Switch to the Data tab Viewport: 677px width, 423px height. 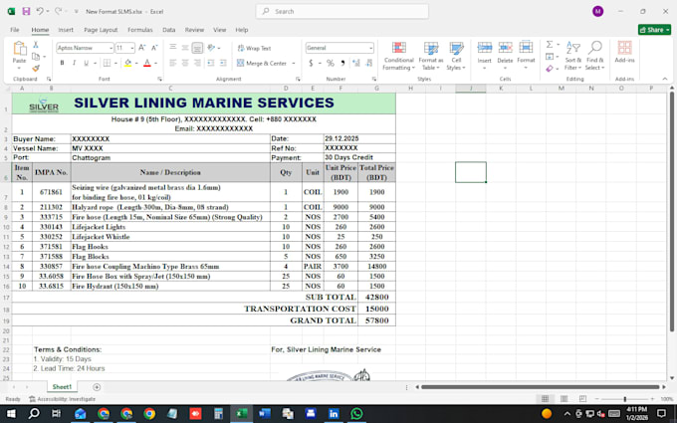click(x=169, y=30)
